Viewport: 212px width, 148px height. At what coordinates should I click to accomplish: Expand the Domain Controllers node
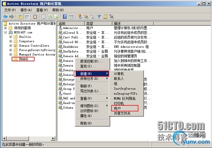[11, 46]
